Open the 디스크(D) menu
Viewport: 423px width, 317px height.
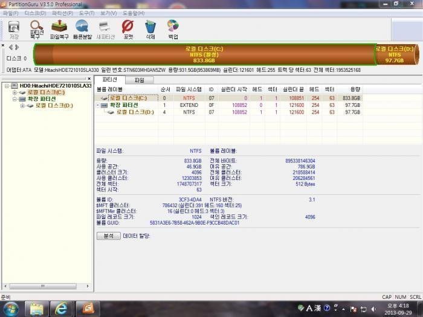pyautogui.click(x=35, y=13)
